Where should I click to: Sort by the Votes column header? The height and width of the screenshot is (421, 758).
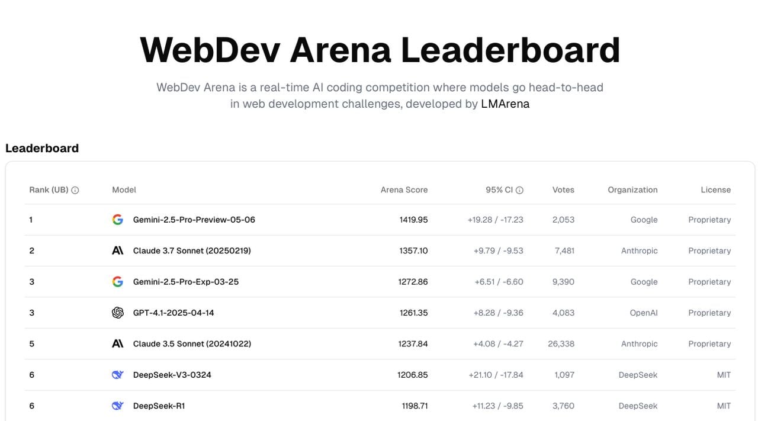[563, 190]
